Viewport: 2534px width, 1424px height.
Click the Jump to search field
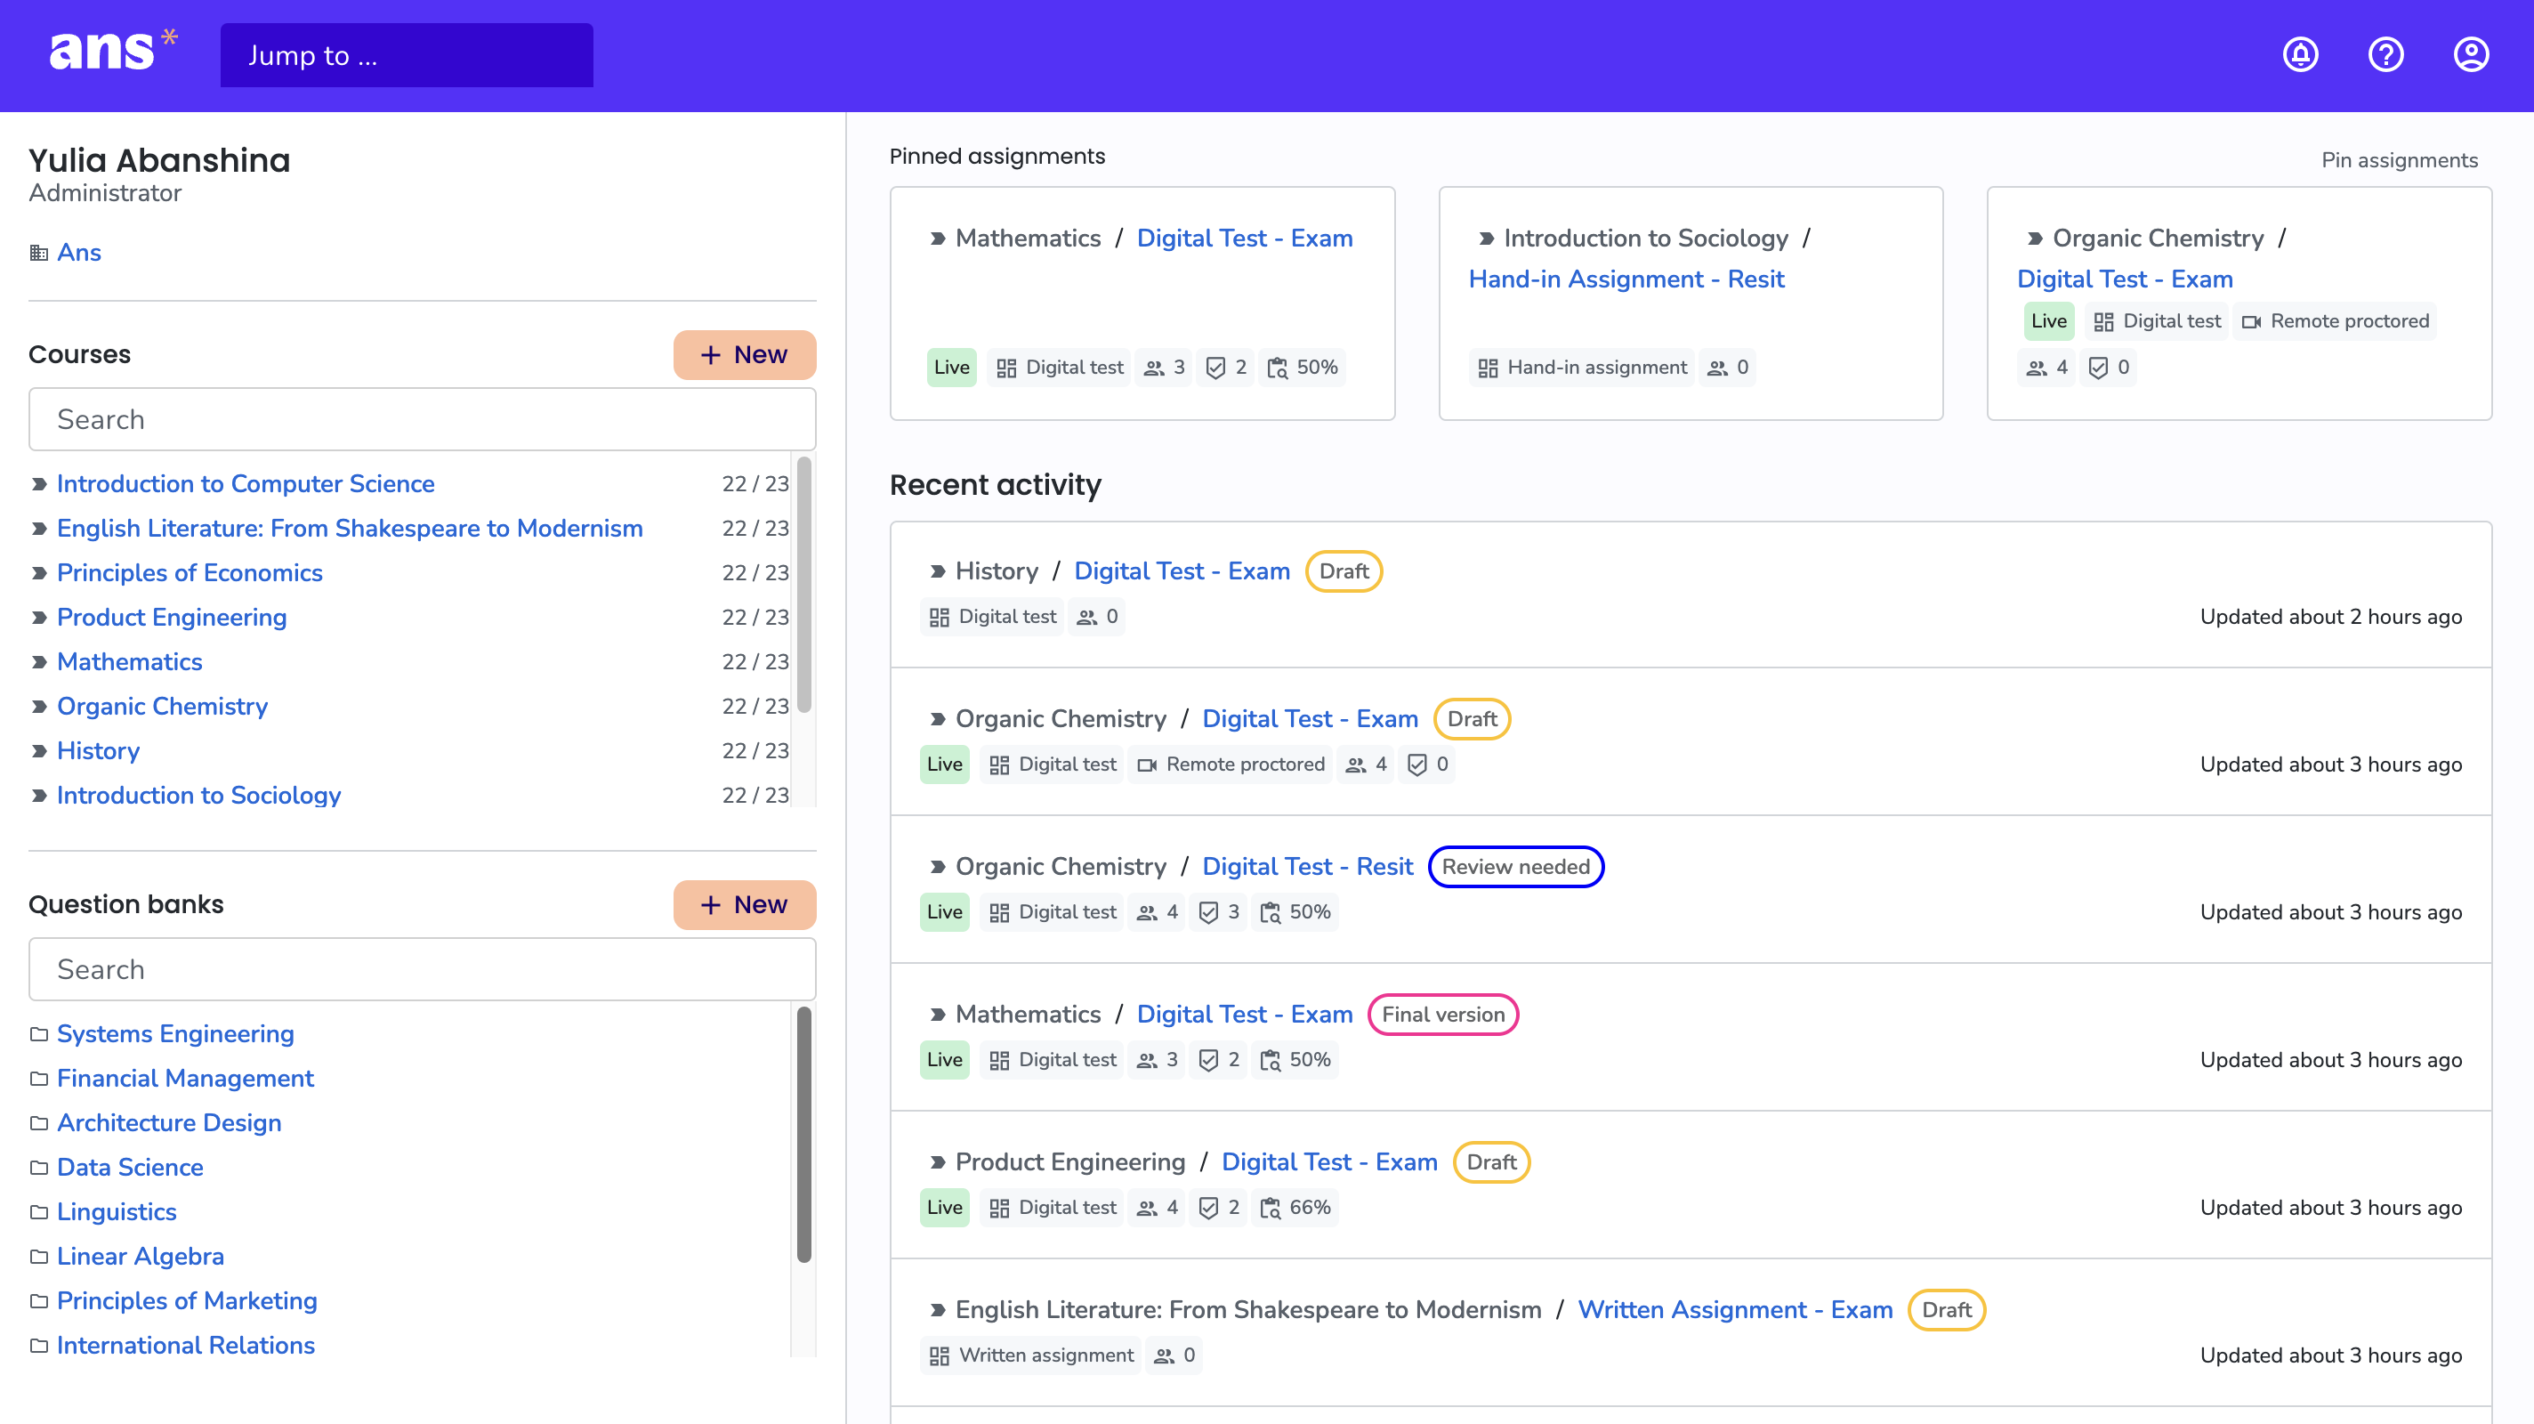coord(407,55)
